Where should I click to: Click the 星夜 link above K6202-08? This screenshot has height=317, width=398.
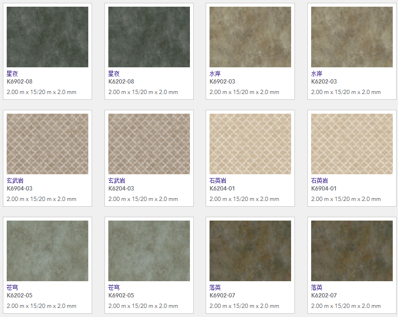pos(114,74)
